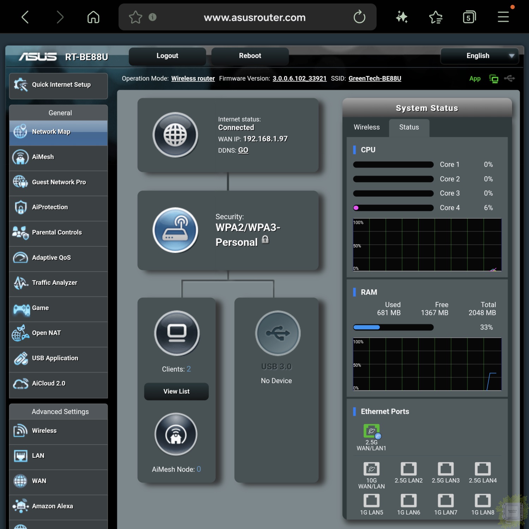Viewport: 529px width, 529px height.
Task: Switch to the Wireless tab in System Status
Action: [366, 127]
